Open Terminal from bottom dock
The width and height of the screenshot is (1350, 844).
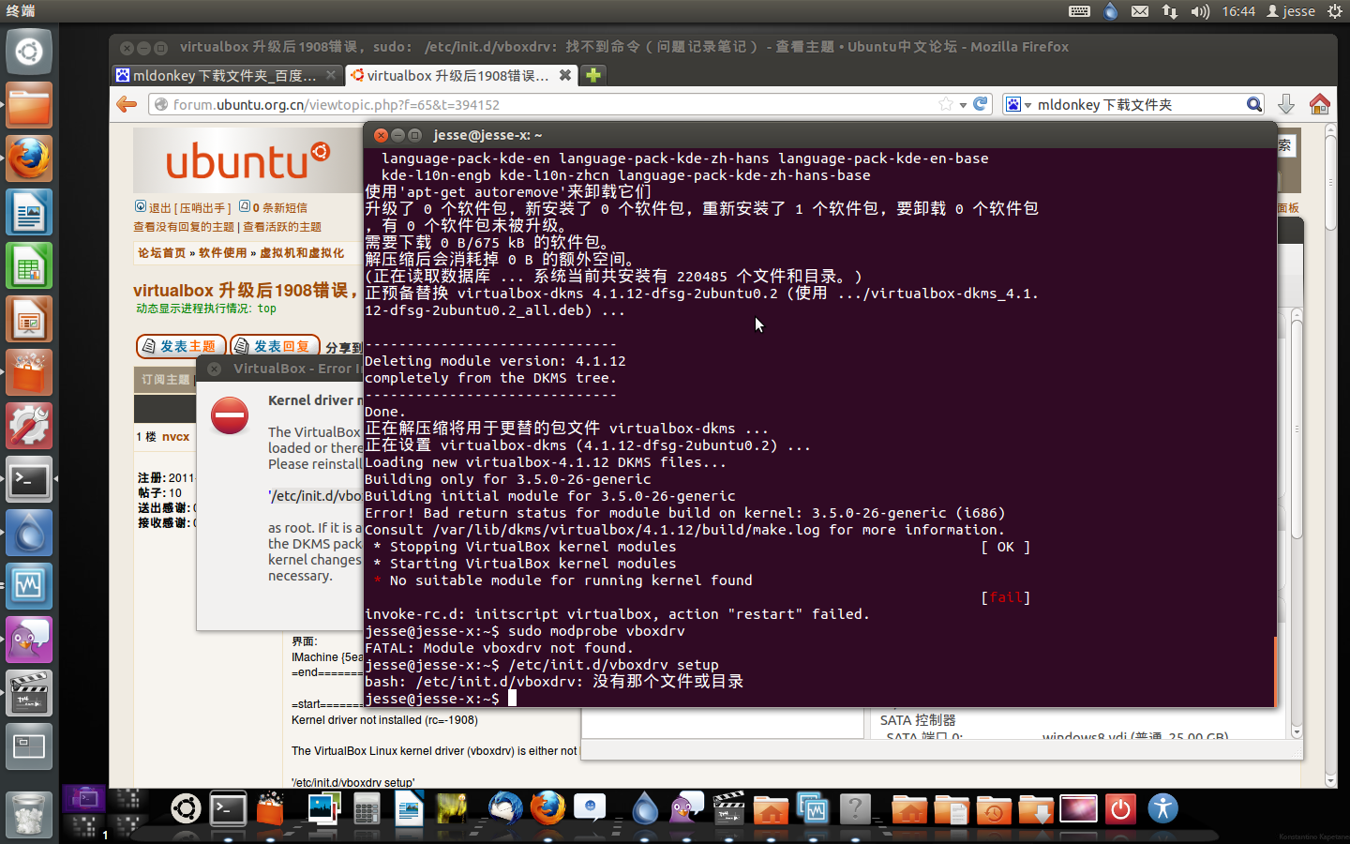click(228, 808)
